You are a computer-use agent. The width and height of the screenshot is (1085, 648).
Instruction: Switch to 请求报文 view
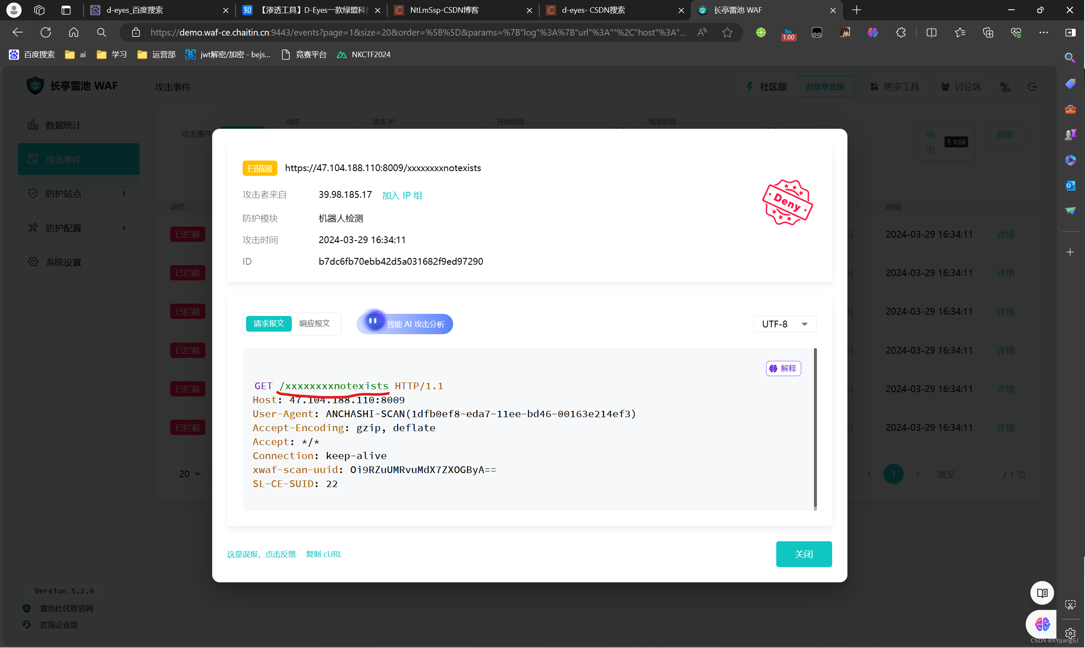[x=268, y=323]
